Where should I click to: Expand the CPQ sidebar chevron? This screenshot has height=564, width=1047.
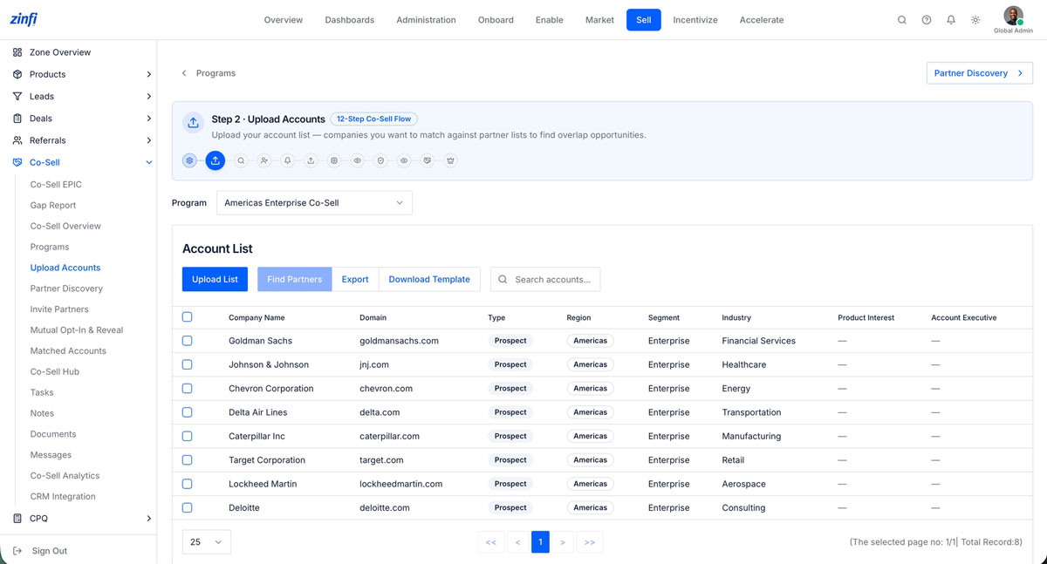pos(148,518)
